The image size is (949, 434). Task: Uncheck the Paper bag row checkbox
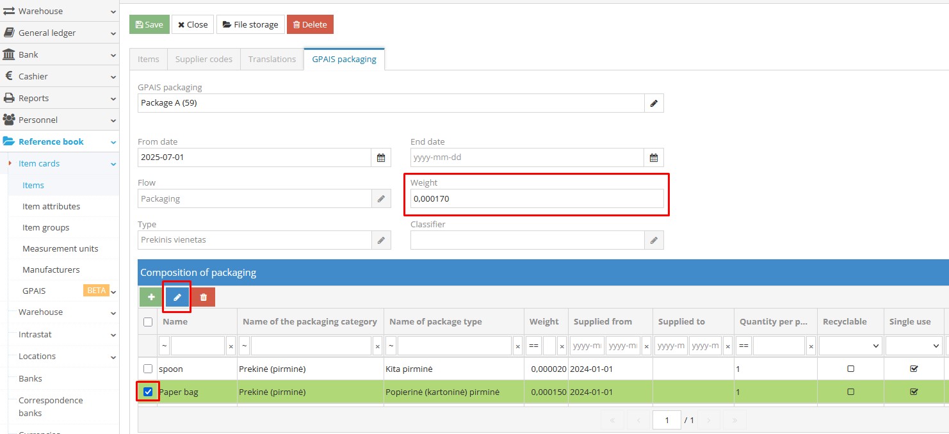pyautogui.click(x=148, y=392)
